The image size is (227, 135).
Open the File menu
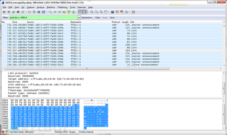point(4,7)
